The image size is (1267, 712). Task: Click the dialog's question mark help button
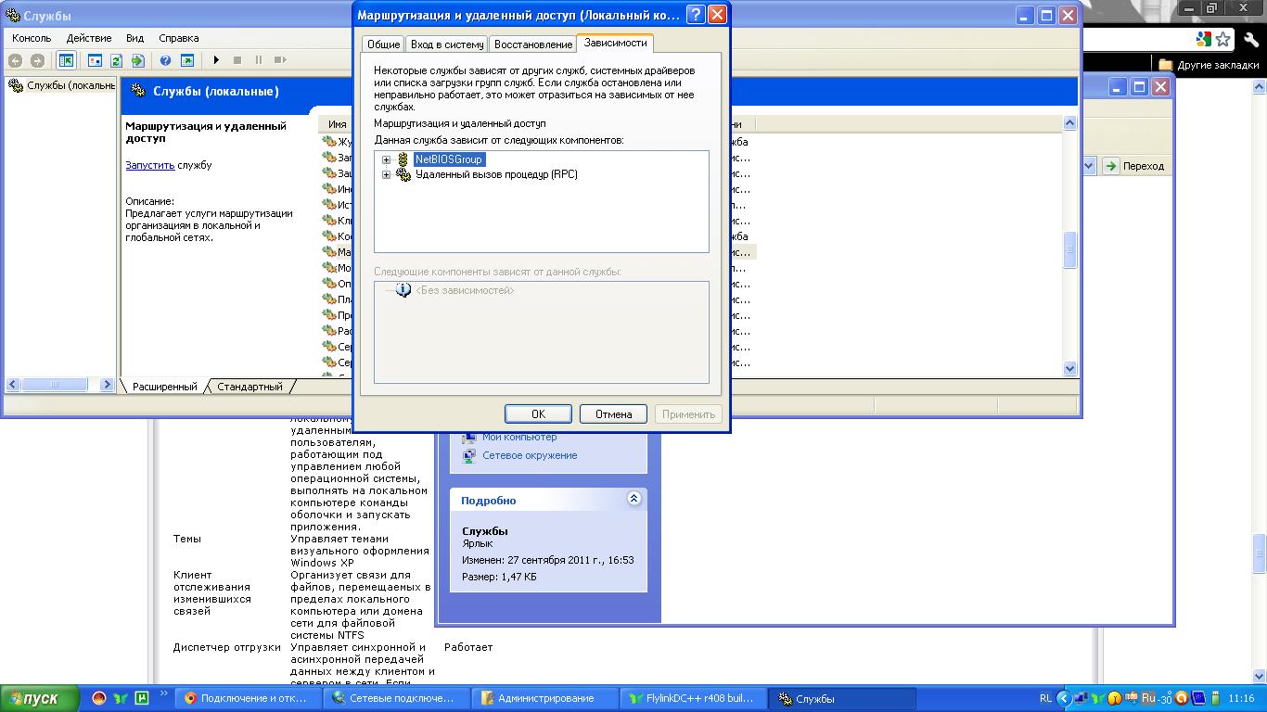696,15
